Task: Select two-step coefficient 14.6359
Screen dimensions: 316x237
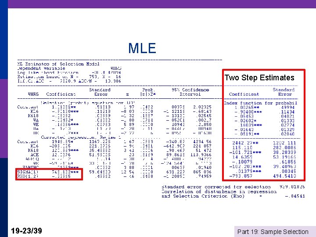Action: (x=242, y=157)
